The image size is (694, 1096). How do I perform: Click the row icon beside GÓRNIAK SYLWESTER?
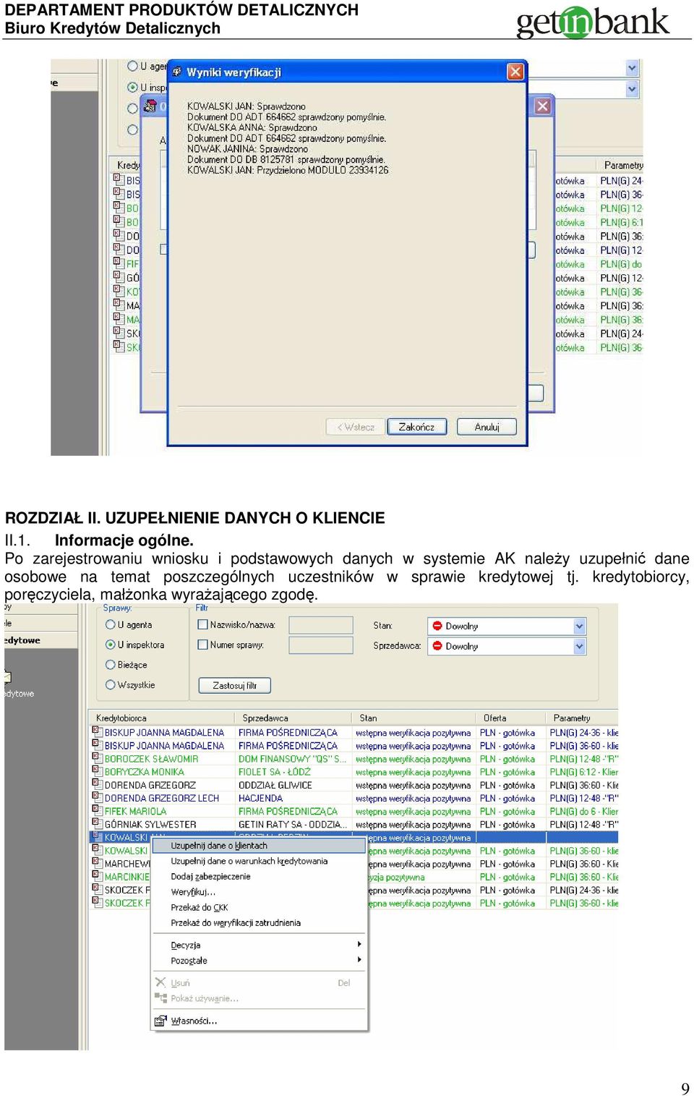pyautogui.click(x=96, y=823)
